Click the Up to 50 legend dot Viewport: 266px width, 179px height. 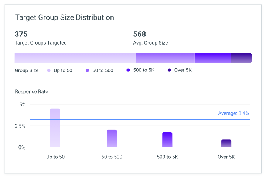click(x=49, y=71)
